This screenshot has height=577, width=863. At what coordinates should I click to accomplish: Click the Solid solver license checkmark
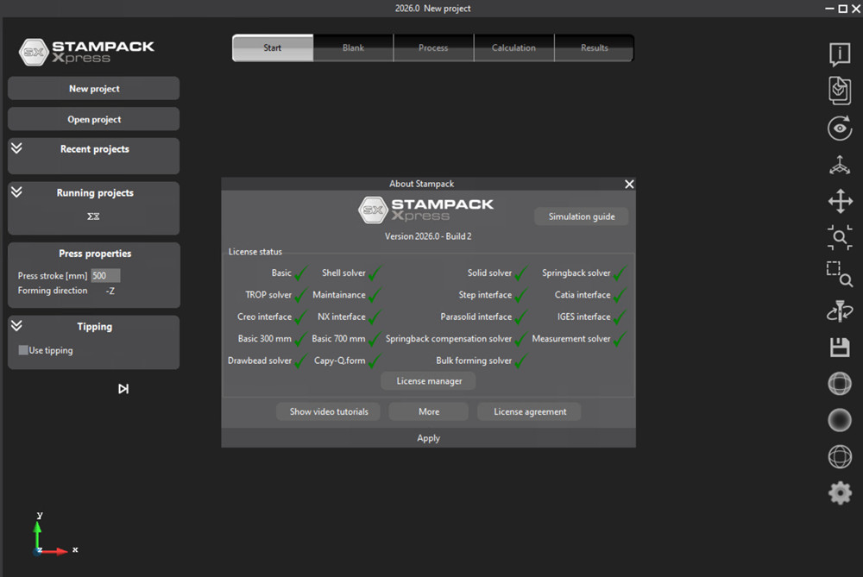pyautogui.click(x=520, y=273)
